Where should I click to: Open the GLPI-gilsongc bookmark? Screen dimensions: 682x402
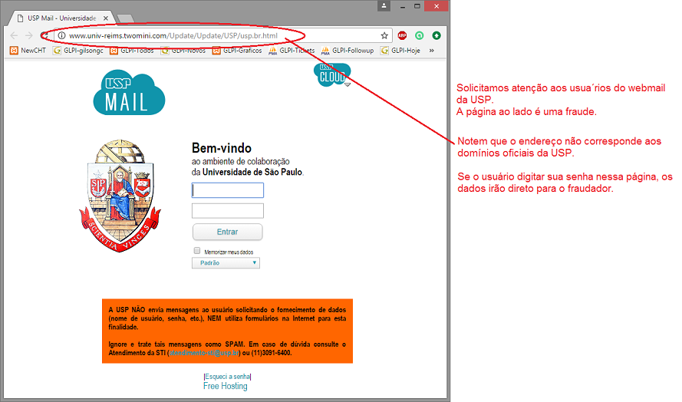coord(78,51)
